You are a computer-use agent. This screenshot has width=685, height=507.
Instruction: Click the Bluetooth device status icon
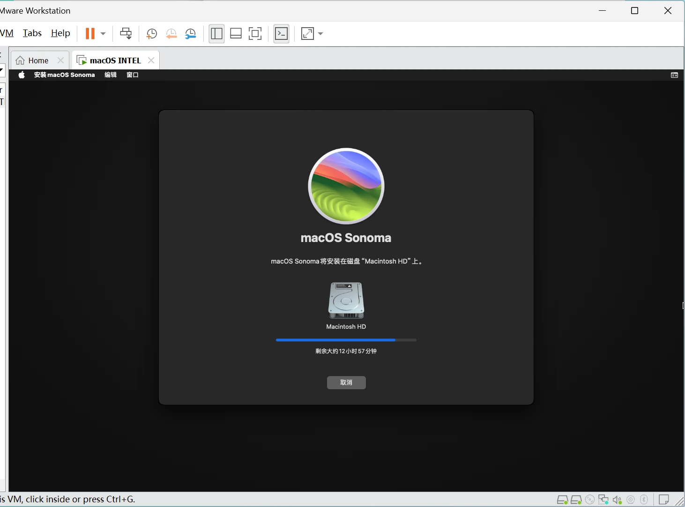[x=644, y=500]
